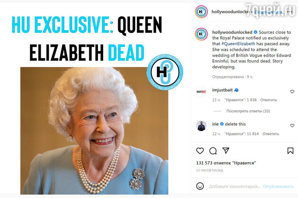This screenshot has width=298, height=198.
Task: View the '131 573 отметок Нравится' likes list
Action: 226,163
